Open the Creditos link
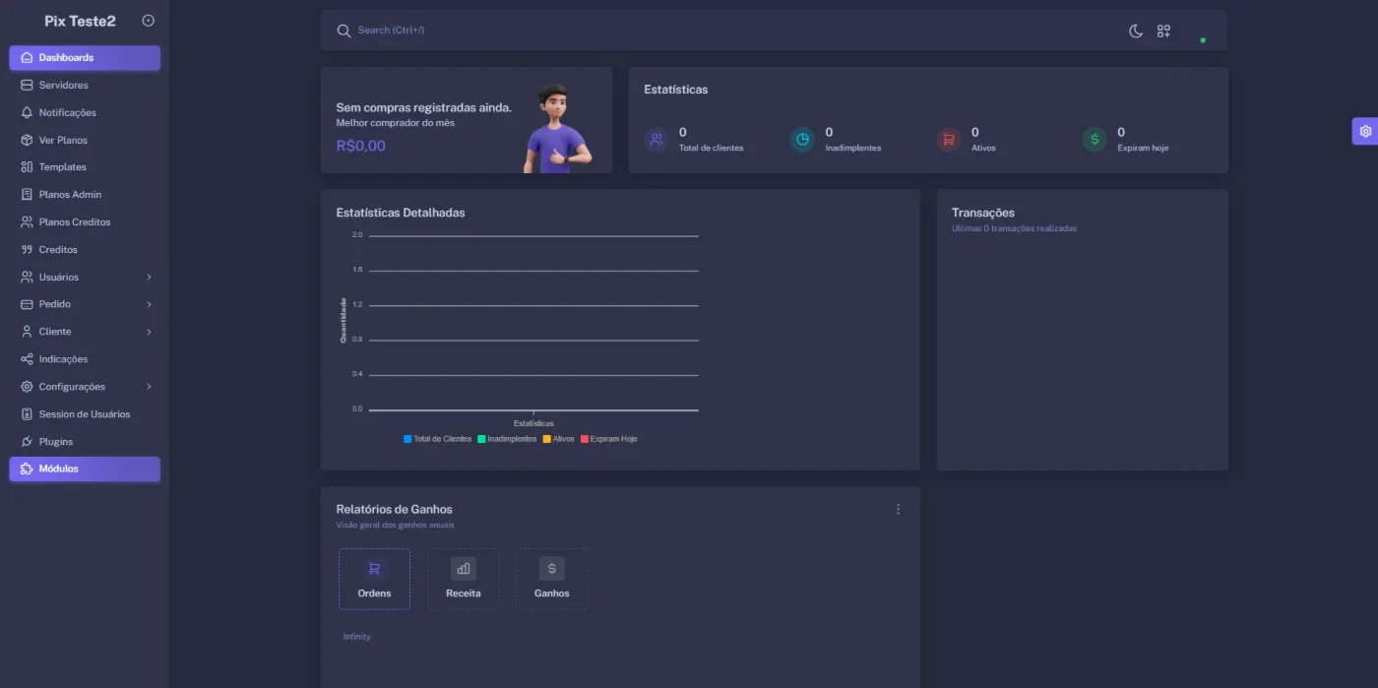 point(85,250)
